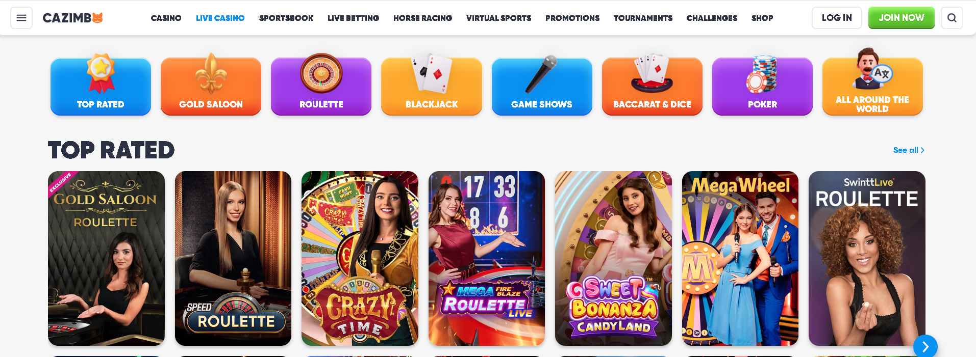Expand Top Rated with See all

[x=909, y=150]
